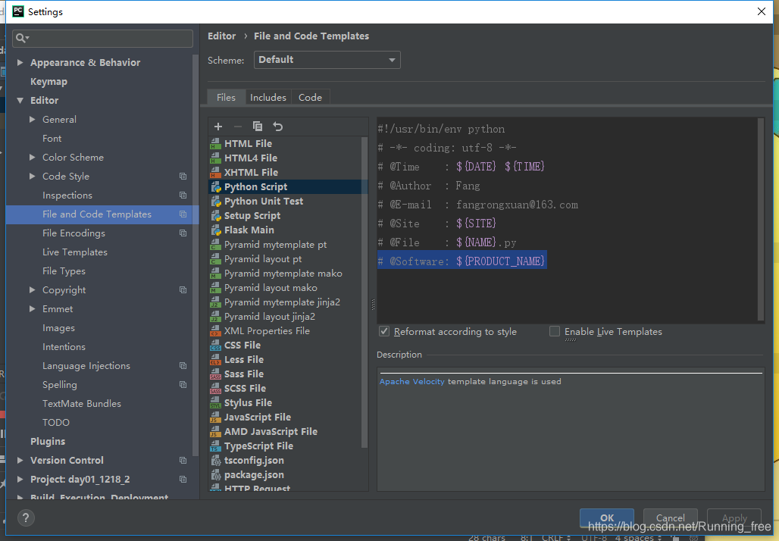Expand Project: day01_1218_2 section

tap(20, 480)
